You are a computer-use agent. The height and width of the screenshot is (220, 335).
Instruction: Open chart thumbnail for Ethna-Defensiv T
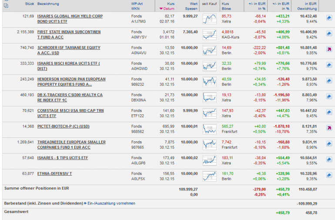209,177
